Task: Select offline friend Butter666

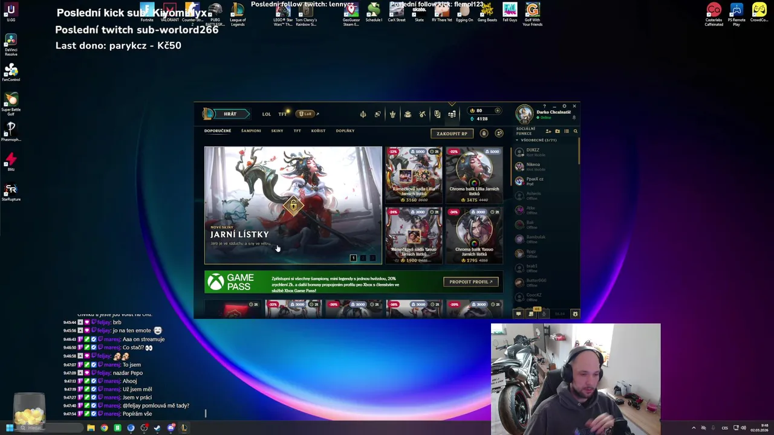Action: 544,282
